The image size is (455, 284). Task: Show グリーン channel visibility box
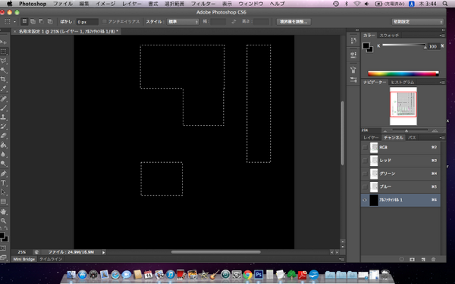point(365,174)
